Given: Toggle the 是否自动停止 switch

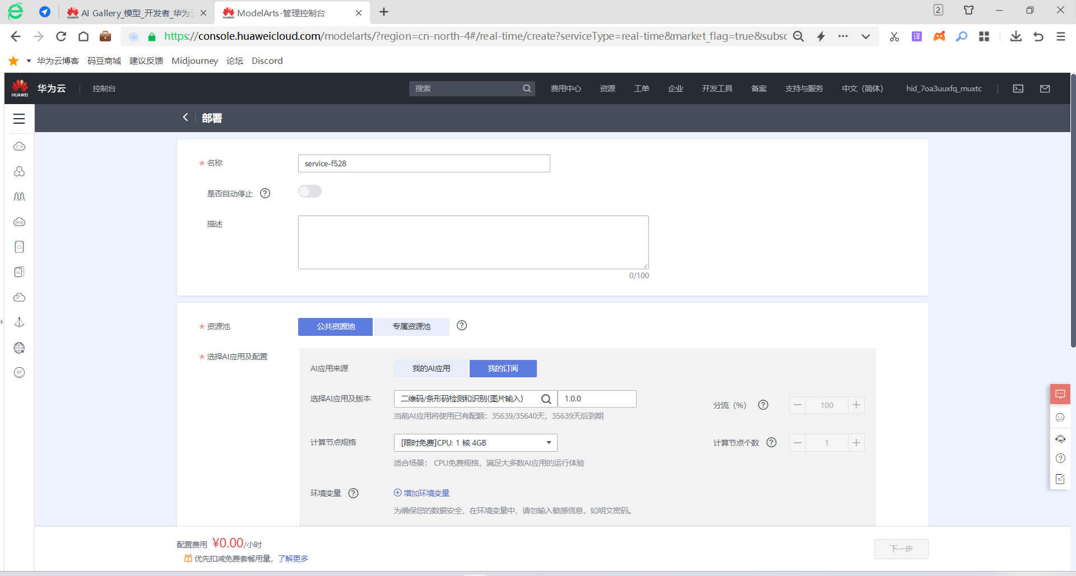Looking at the screenshot, I should tap(310, 191).
